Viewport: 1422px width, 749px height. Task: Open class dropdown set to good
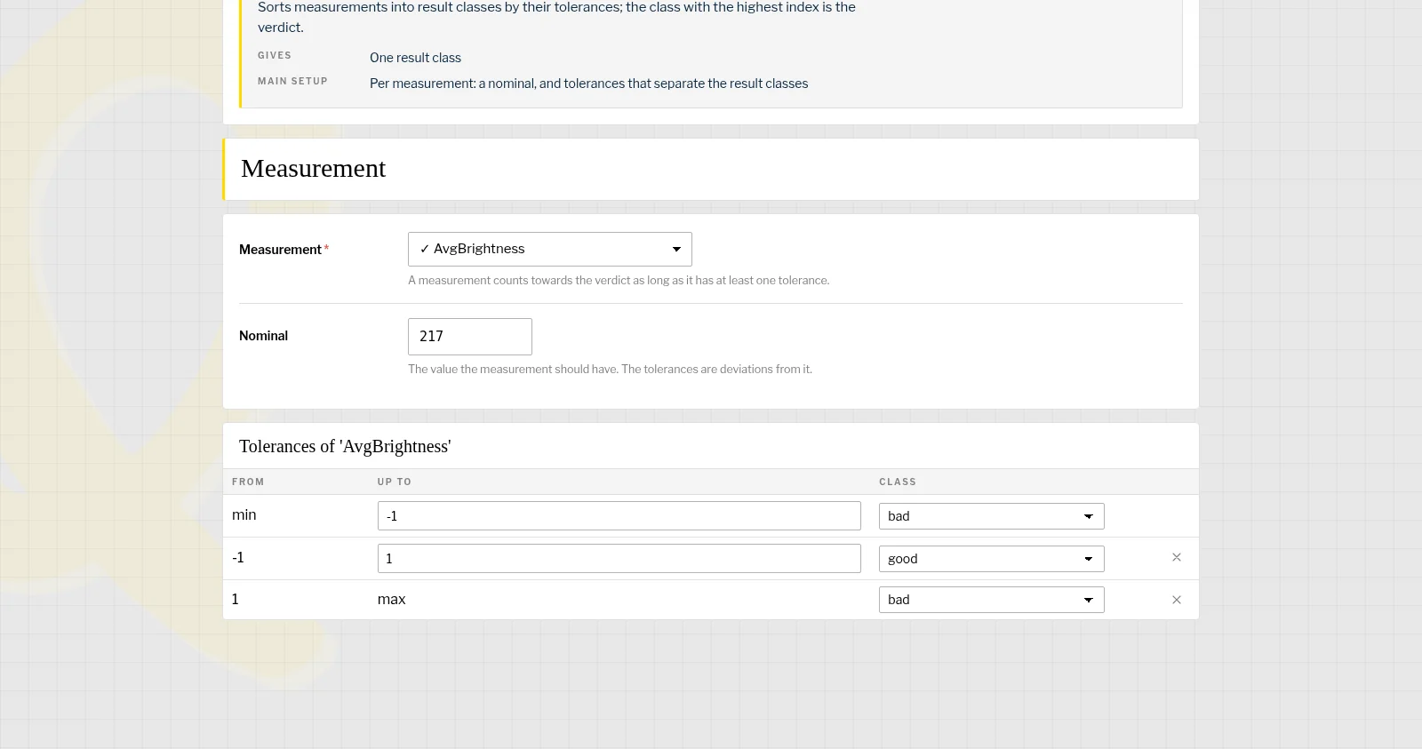click(991, 559)
